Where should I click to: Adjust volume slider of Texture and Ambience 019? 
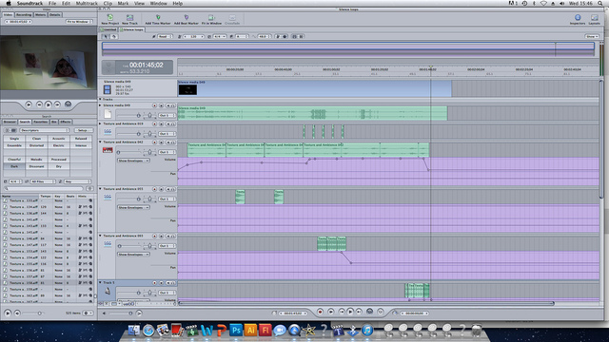pos(139,133)
